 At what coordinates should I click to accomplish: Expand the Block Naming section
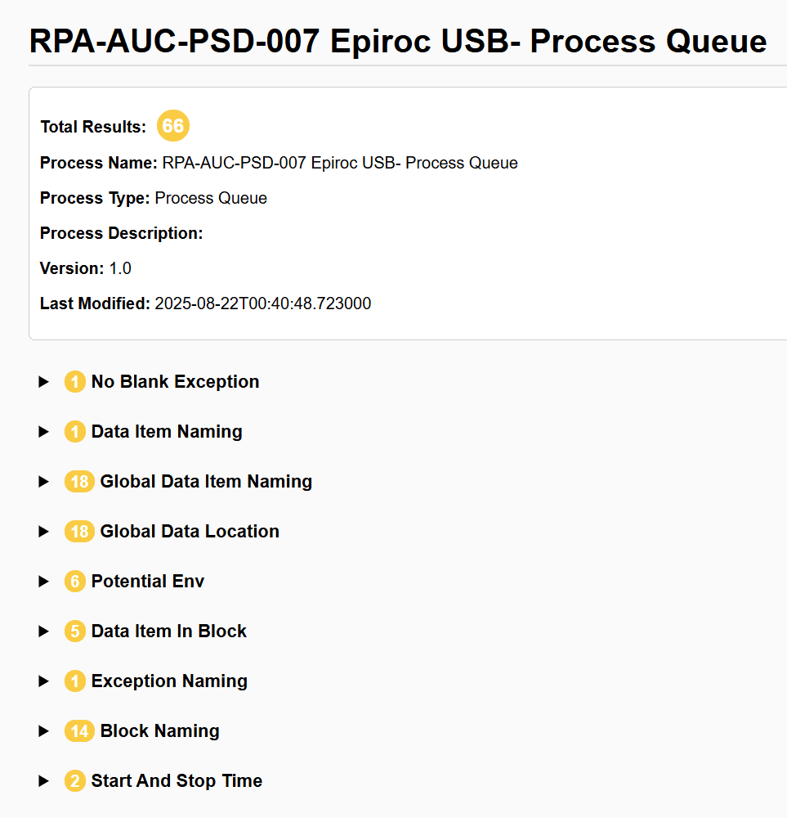[x=43, y=730]
